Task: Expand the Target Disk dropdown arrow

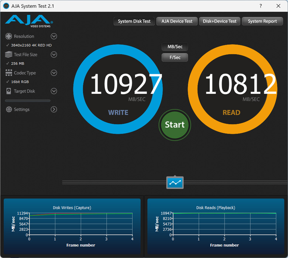Action: click(x=54, y=91)
